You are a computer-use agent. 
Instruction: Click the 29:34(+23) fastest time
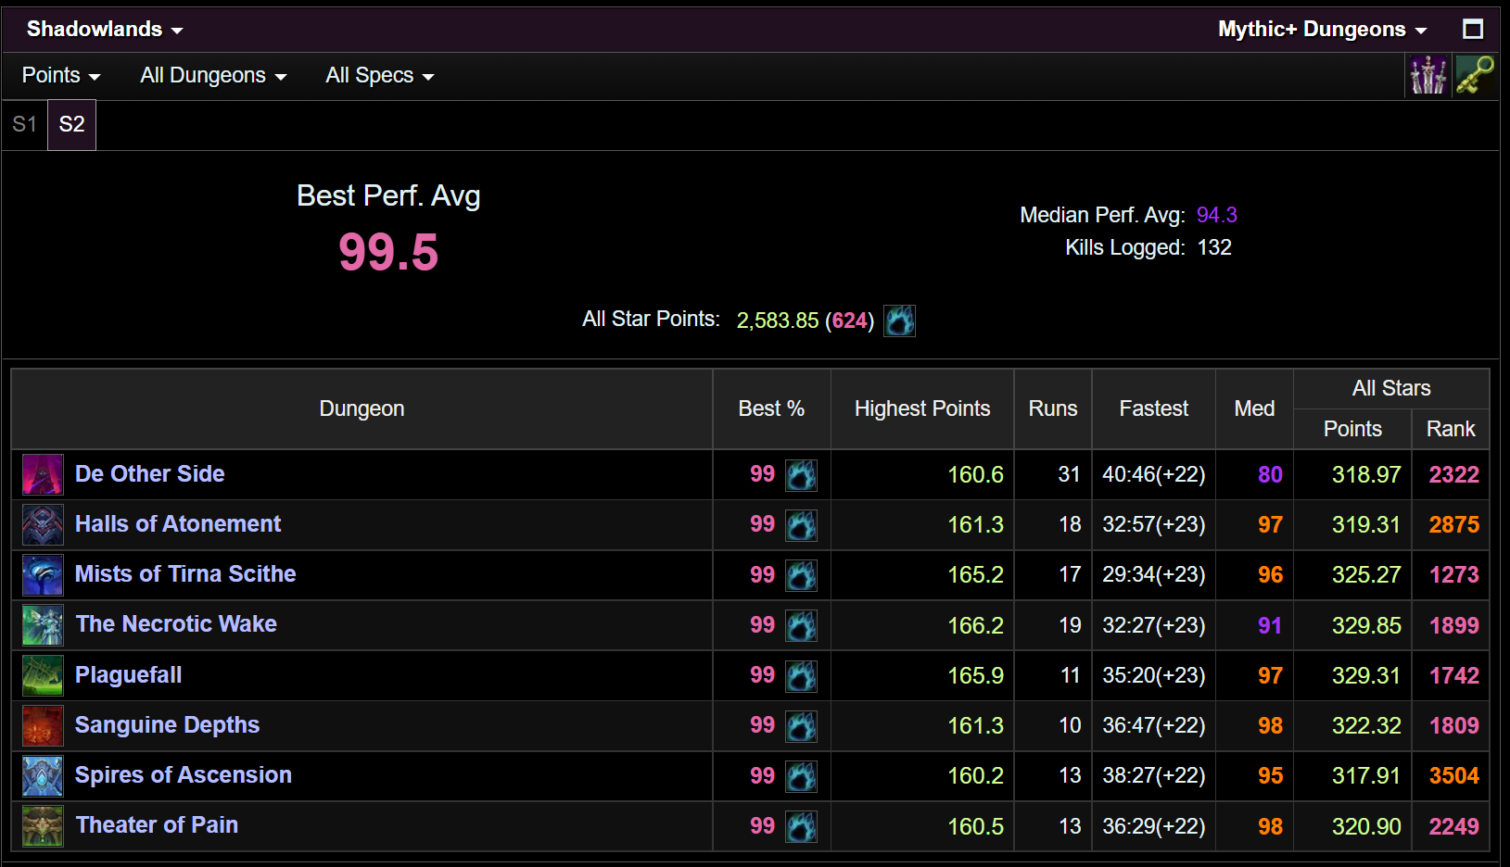coord(1154,574)
